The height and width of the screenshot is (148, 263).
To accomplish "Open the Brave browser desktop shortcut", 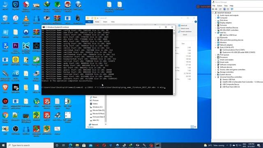I will [x=5, y=89].
